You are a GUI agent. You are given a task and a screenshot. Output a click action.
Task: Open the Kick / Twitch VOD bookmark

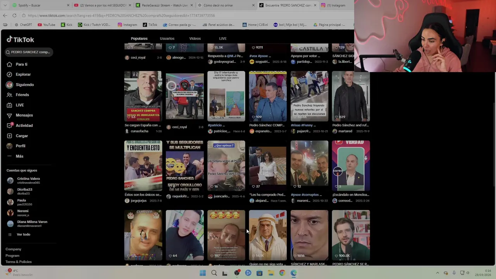(94, 25)
